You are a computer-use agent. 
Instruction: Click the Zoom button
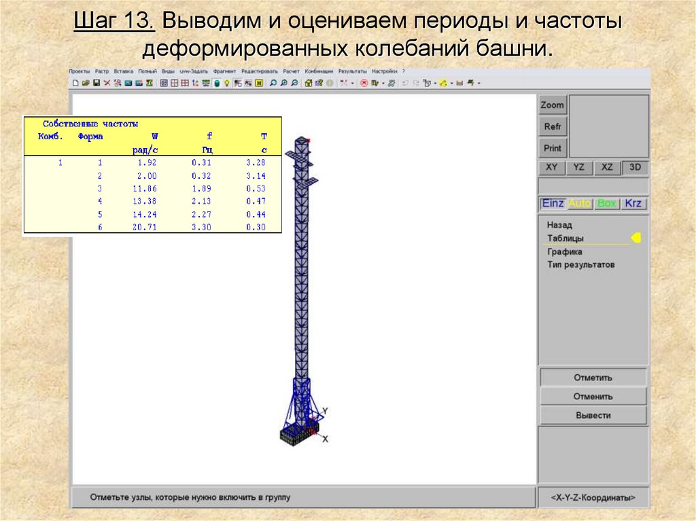552,105
